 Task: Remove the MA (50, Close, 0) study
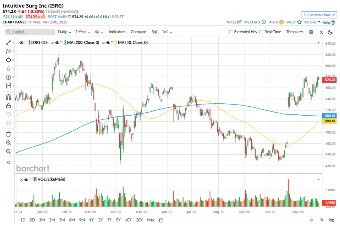pyautogui.click(x=103, y=43)
